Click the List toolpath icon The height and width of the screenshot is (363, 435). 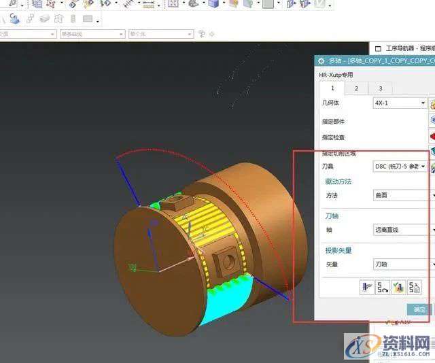point(415,287)
